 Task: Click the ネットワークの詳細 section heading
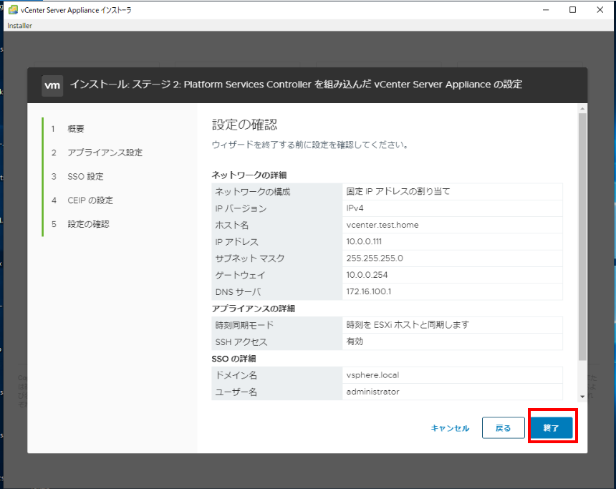pos(249,175)
